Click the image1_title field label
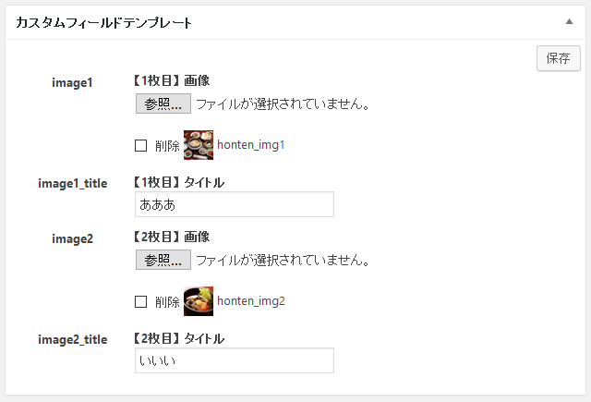Viewport: 591px width, 402px height. tap(73, 183)
